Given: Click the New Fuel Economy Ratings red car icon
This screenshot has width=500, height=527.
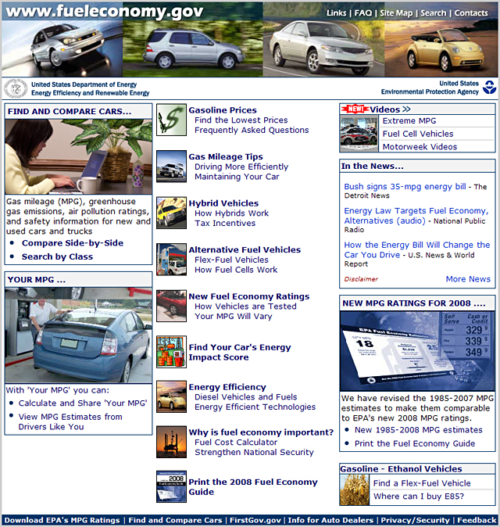Looking at the screenshot, I should coord(171,306).
